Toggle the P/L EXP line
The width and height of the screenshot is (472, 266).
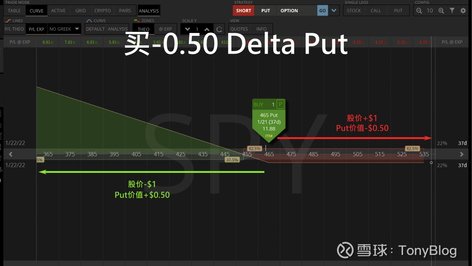[37, 29]
